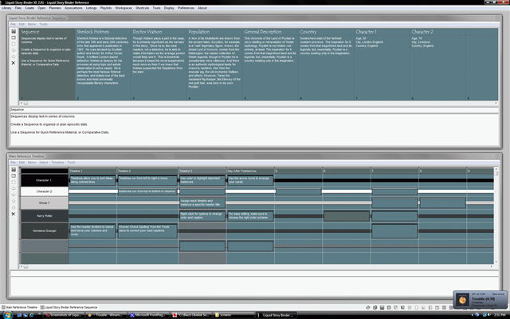Screen dimensions: 510x319
Task: Click the open-window icon below save in Sequence sidebar
Action: (14, 37)
